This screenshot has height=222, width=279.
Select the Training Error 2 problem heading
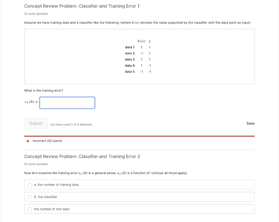pyautogui.click(x=82, y=156)
